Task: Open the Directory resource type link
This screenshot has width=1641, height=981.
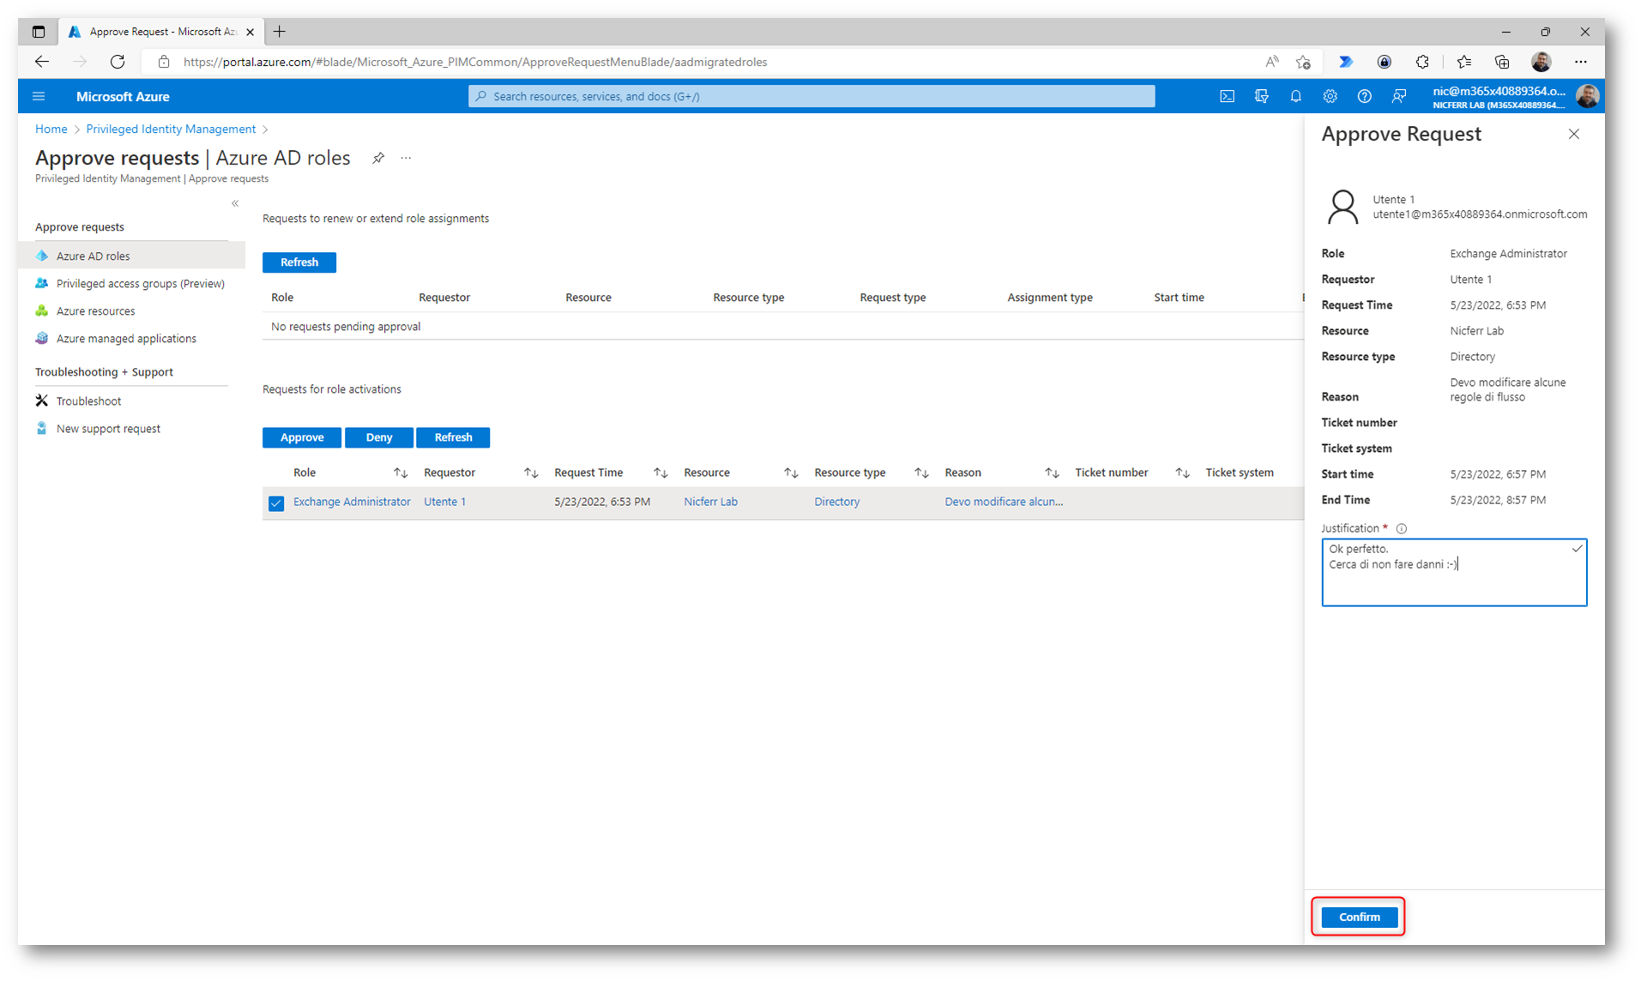Action: 836,502
